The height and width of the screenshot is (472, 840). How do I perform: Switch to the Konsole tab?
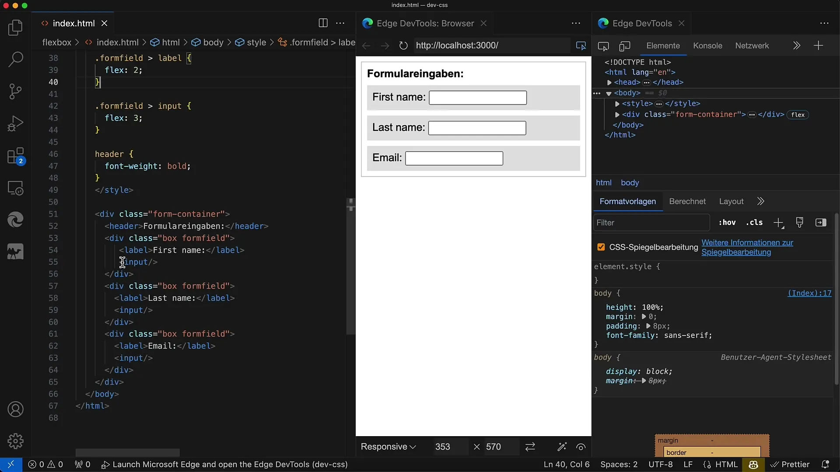(x=707, y=45)
